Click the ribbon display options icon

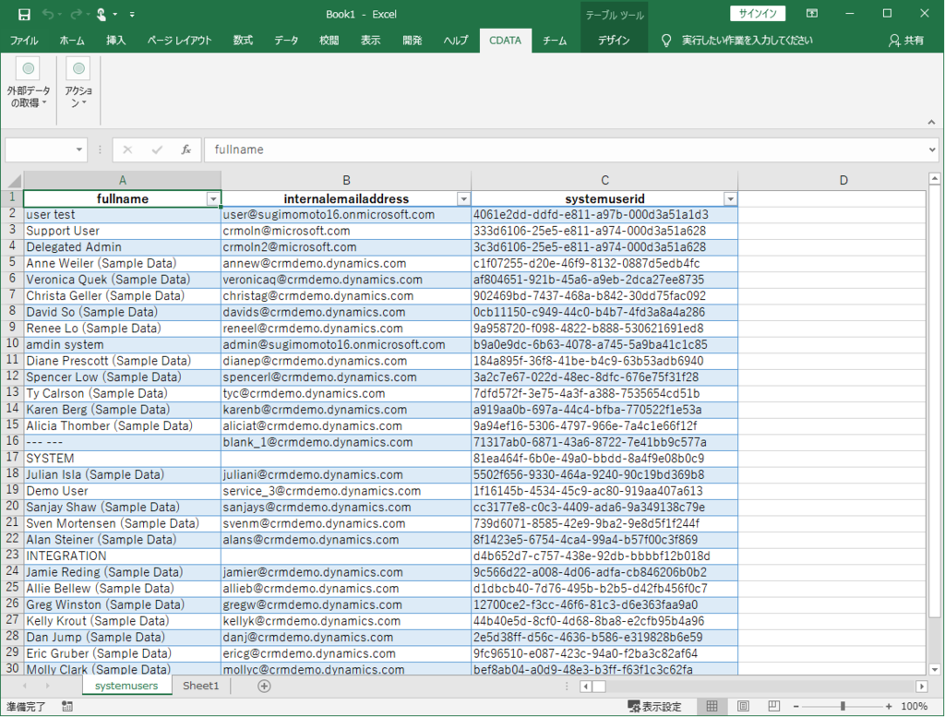click(812, 13)
